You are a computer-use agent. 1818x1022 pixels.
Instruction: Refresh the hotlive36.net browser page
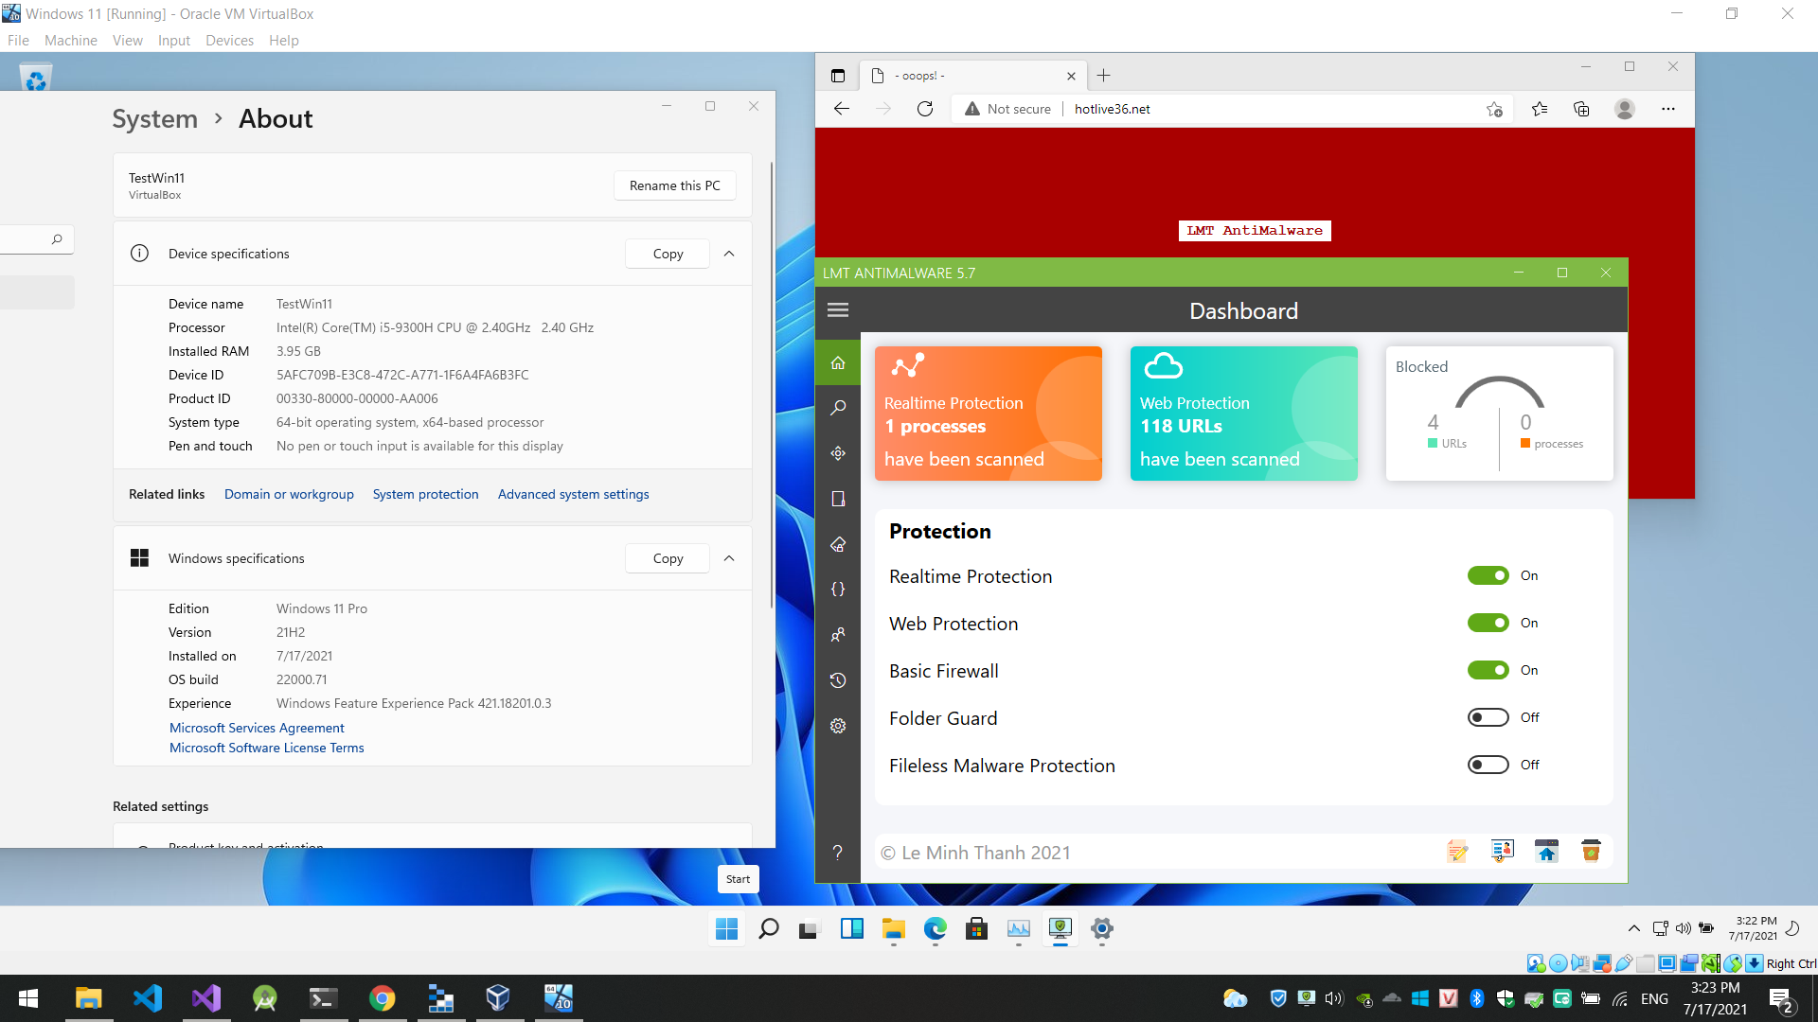925,109
